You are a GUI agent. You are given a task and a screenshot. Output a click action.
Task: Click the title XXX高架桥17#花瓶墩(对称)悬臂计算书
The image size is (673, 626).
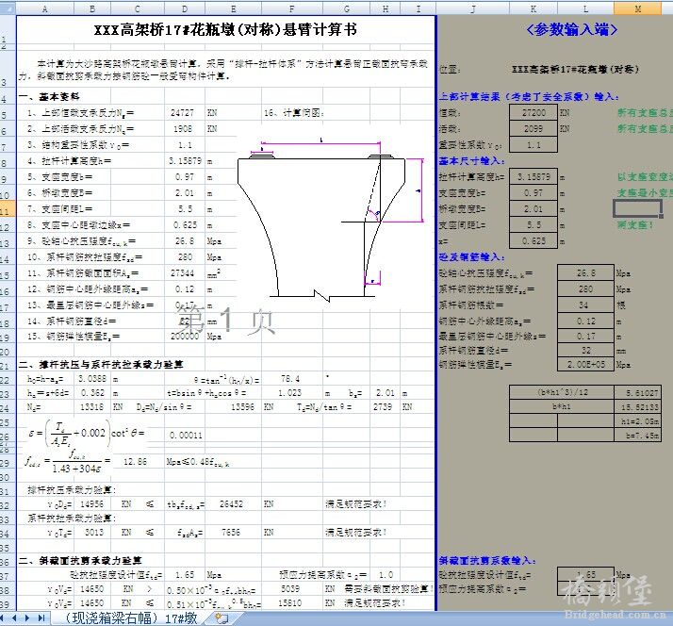pyautogui.click(x=225, y=29)
